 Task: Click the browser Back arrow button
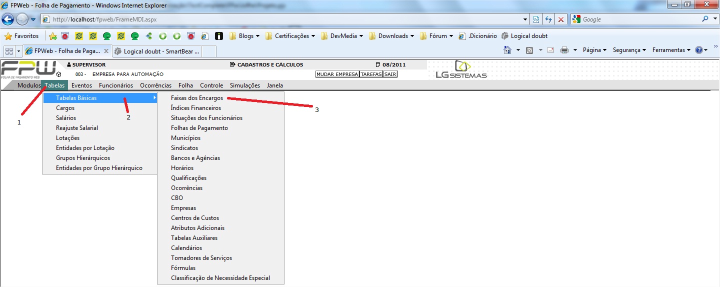click(8, 19)
